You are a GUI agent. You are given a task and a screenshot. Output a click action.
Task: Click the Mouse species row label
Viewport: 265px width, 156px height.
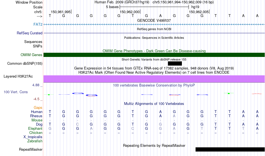pos(37,120)
